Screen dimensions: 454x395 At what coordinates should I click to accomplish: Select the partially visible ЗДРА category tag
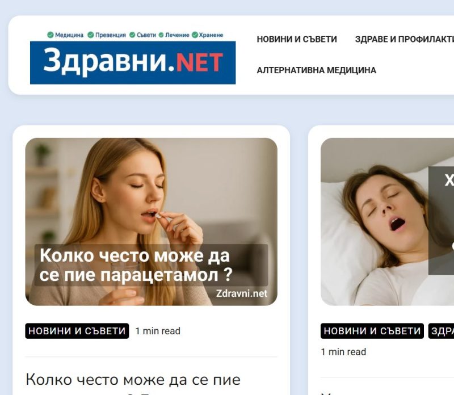(441, 331)
